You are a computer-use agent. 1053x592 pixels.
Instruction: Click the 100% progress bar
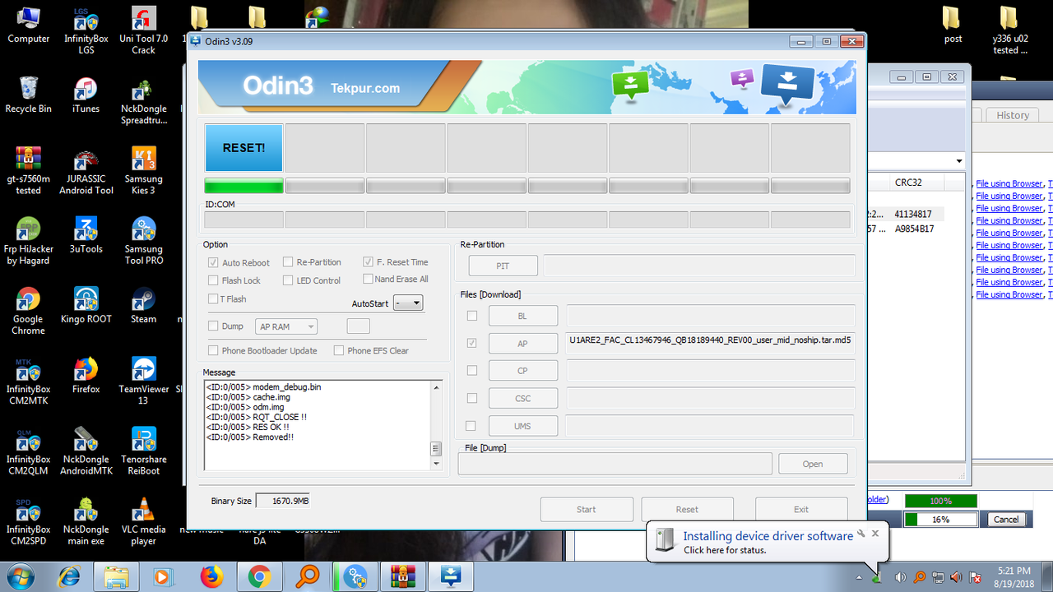940,501
